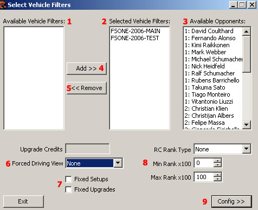This screenshot has height=210, width=258.
Task: Click the Min Rank x100 value field
Action: 204,163
